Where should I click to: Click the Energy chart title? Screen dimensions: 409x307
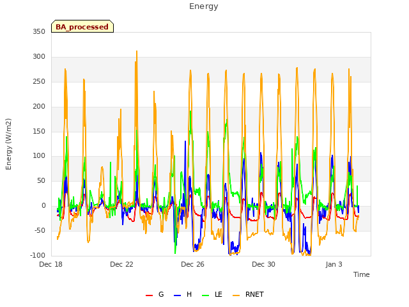[x=204, y=6]
